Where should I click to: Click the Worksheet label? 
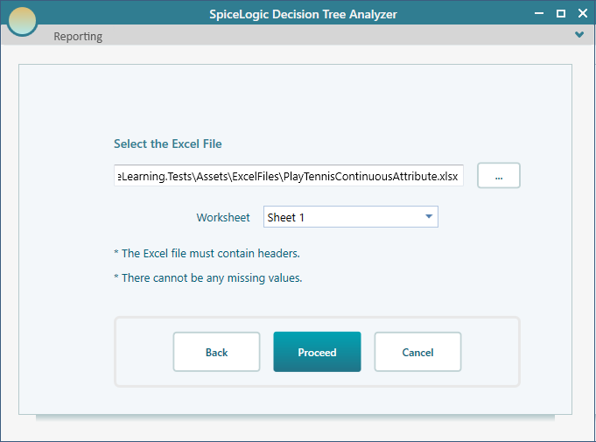coord(223,217)
